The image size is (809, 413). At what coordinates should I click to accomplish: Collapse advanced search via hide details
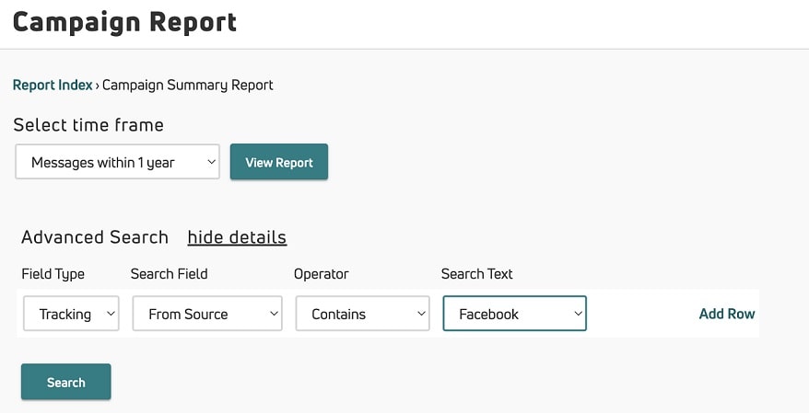[x=237, y=237]
